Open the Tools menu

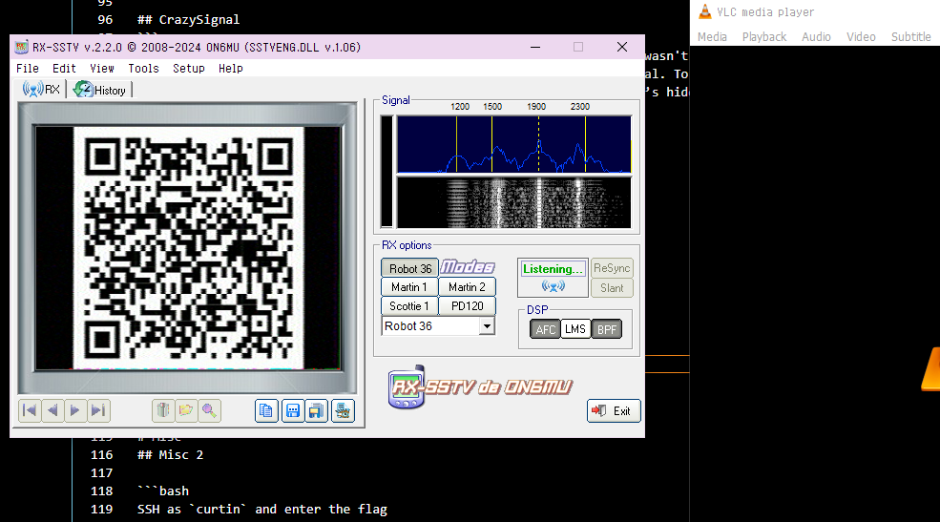click(x=143, y=69)
